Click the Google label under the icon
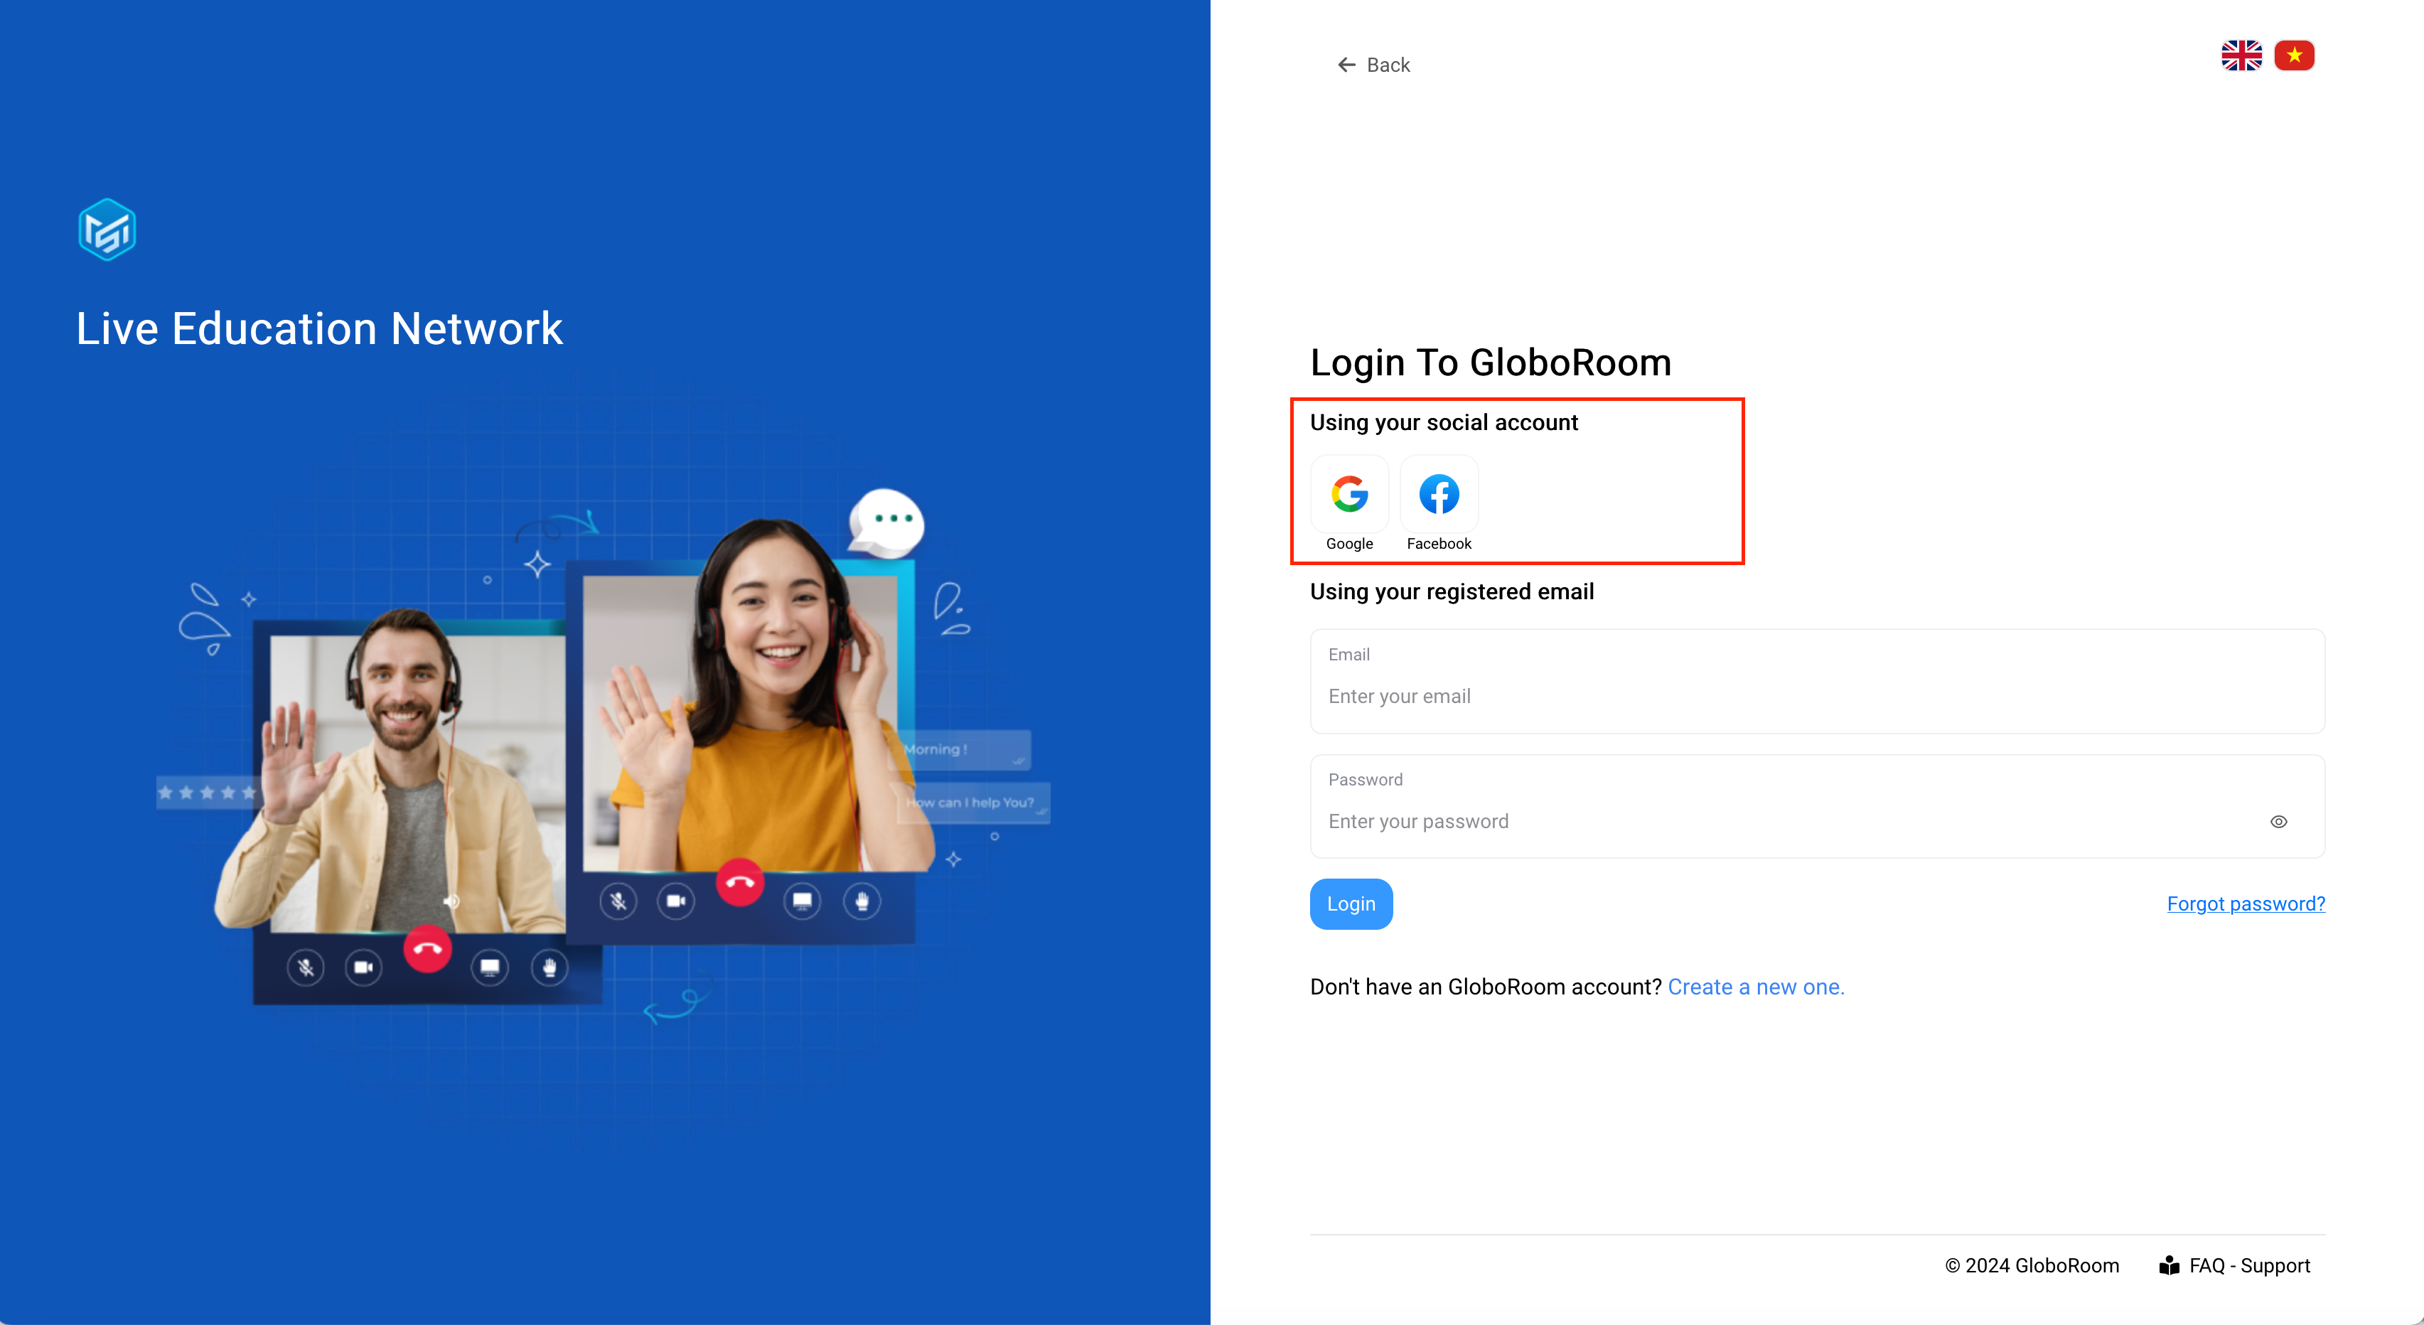The height and width of the screenshot is (1325, 2424). click(x=1348, y=543)
